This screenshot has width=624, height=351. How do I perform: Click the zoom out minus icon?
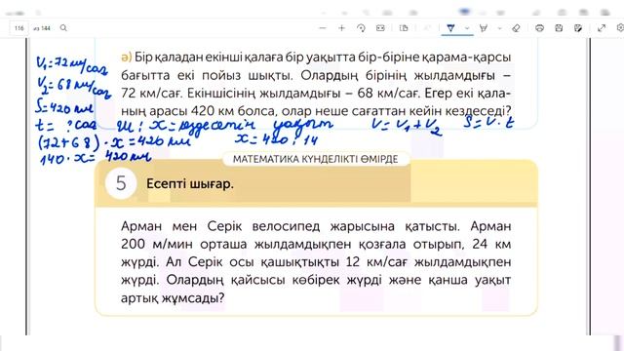click(x=323, y=28)
